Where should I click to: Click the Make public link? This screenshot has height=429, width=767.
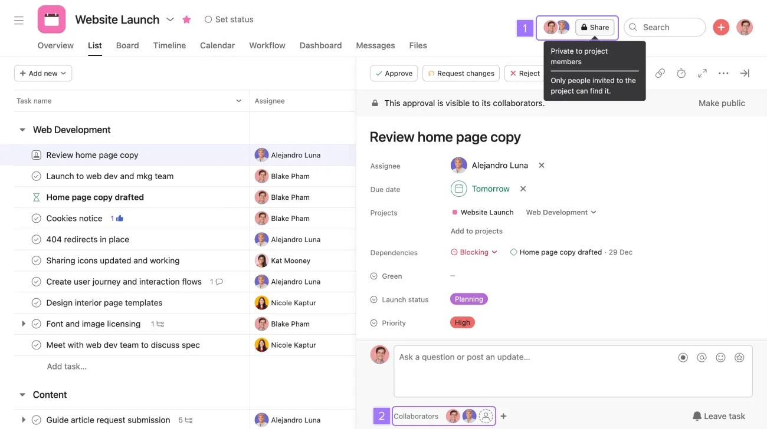(x=722, y=103)
